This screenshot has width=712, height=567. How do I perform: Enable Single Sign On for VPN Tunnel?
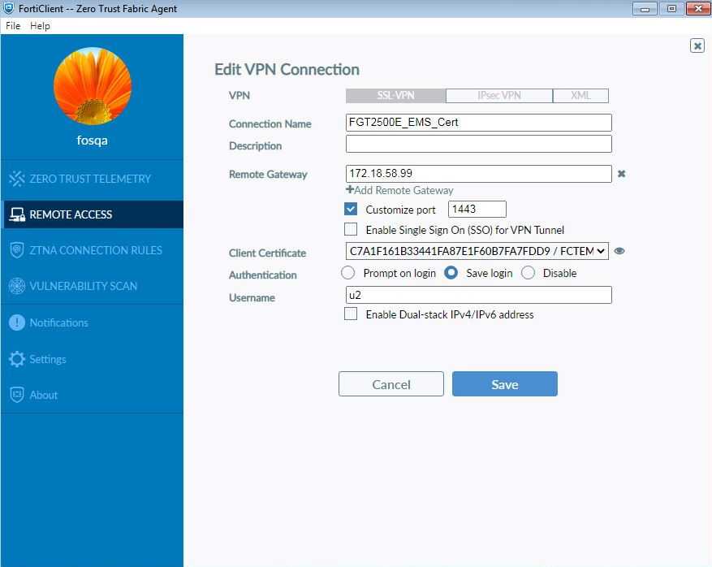[x=351, y=229]
